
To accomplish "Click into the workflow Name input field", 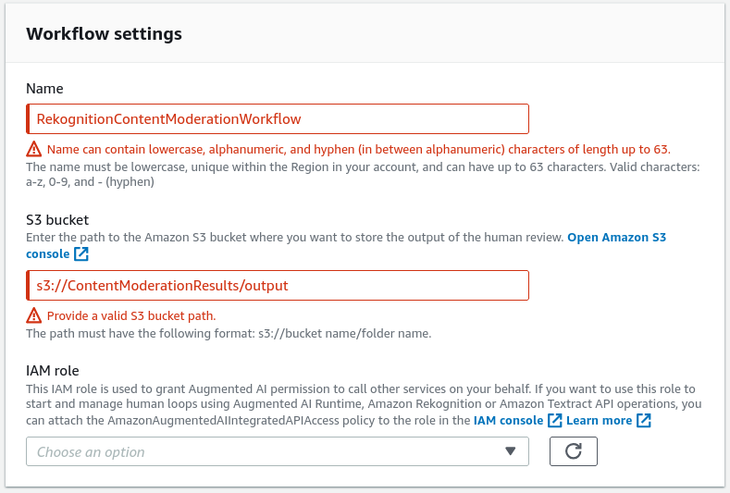I will (x=278, y=118).
